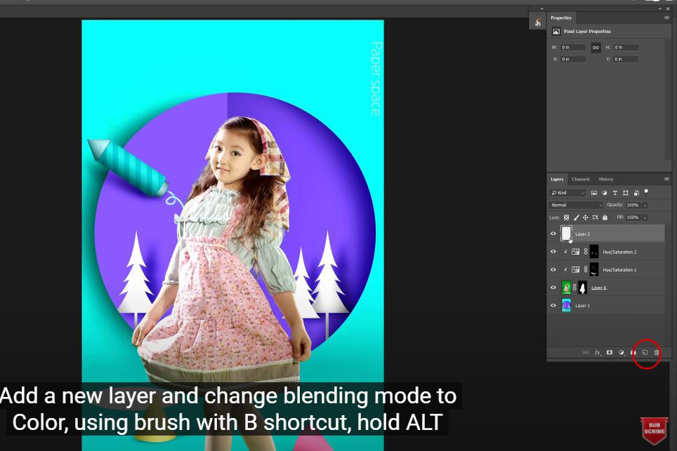Open the Normal blending mode dropdown

(576, 205)
